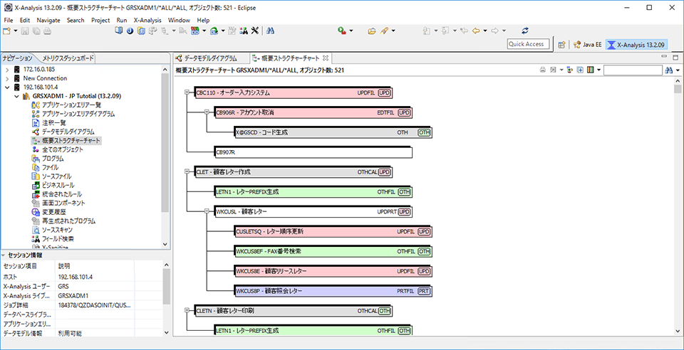
Task: Switch to the Java EE perspective
Action: click(x=588, y=44)
